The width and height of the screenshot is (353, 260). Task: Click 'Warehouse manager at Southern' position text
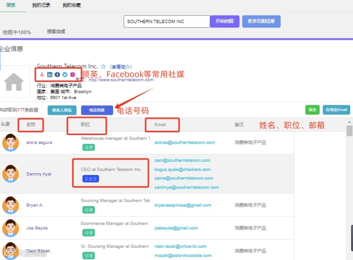115,138
